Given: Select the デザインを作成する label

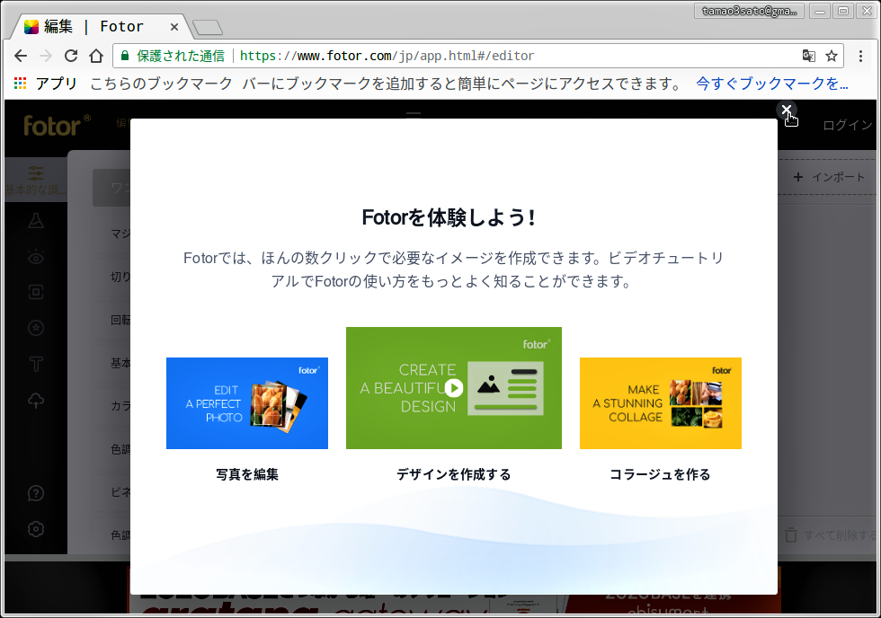Looking at the screenshot, I should click(x=454, y=474).
